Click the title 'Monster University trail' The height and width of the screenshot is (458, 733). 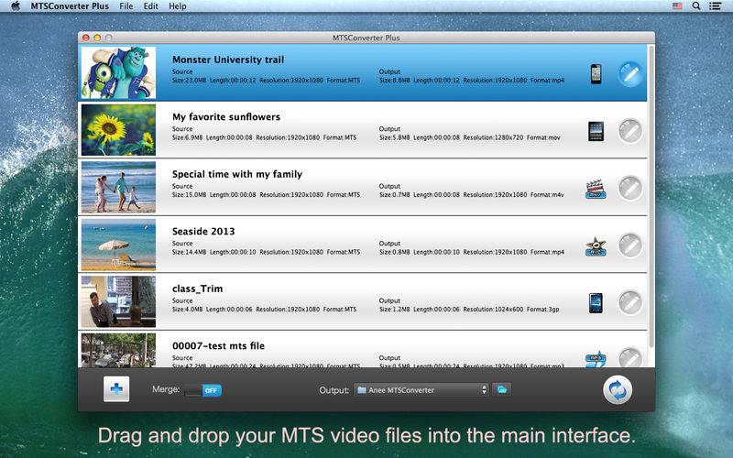[228, 60]
